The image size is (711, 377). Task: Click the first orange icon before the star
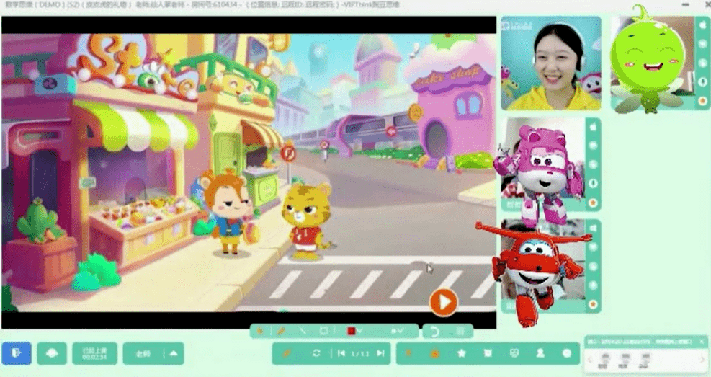tap(408, 353)
